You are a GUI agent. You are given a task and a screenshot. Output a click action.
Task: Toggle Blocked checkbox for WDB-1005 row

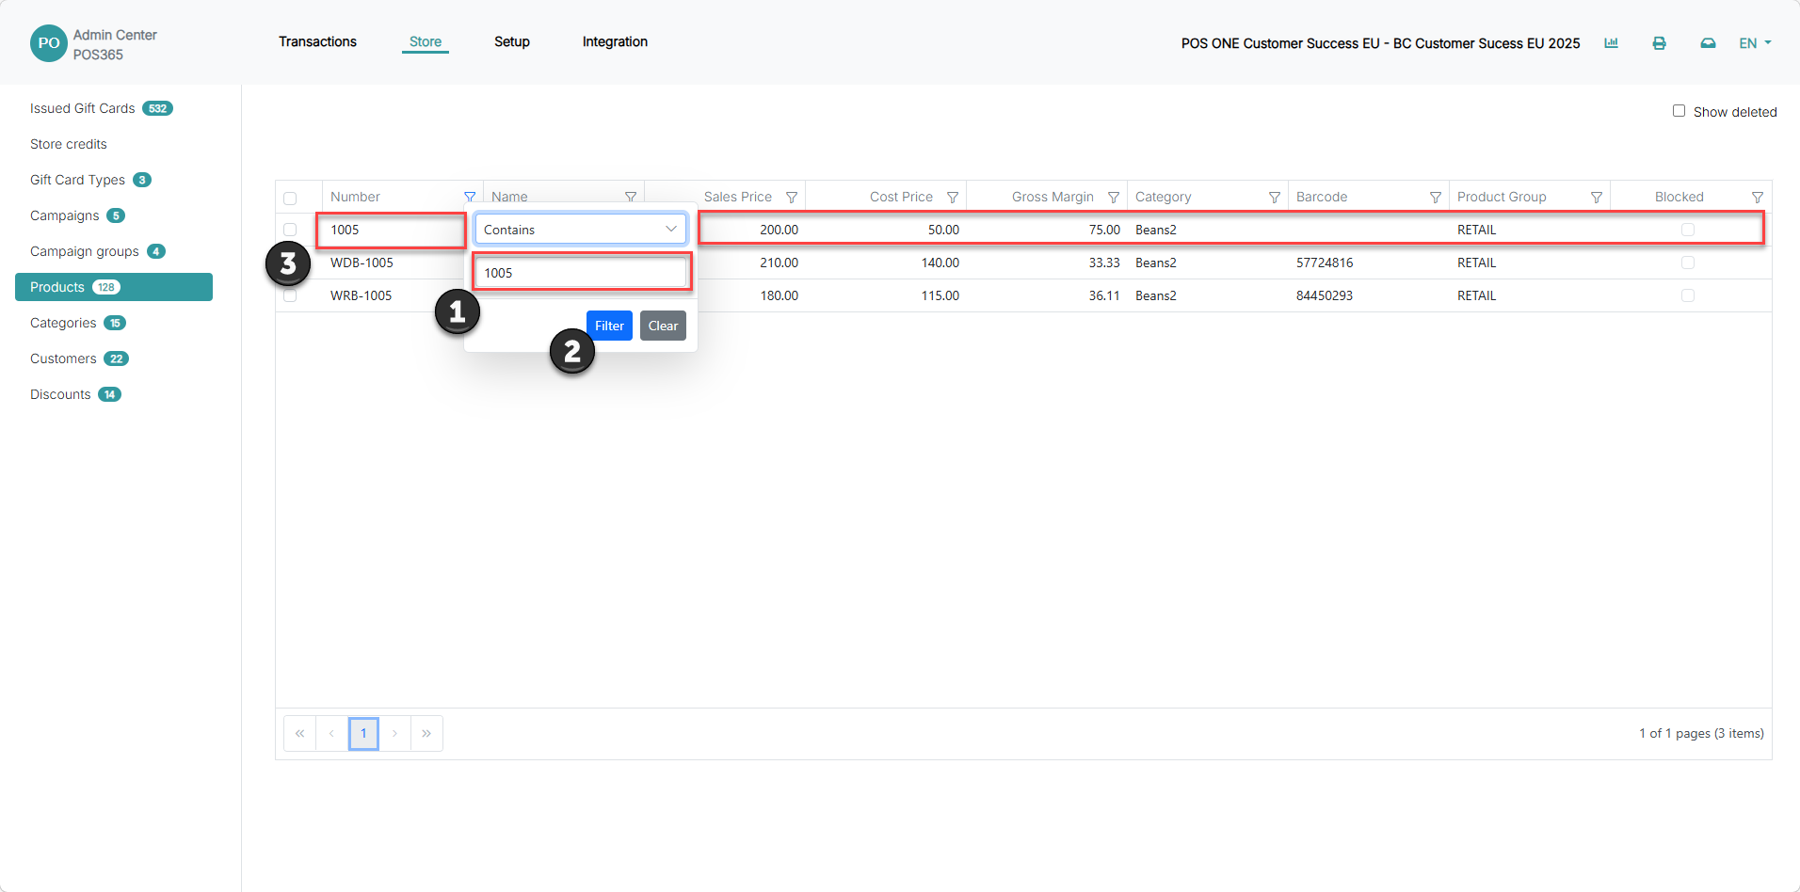click(x=1688, y=263)
